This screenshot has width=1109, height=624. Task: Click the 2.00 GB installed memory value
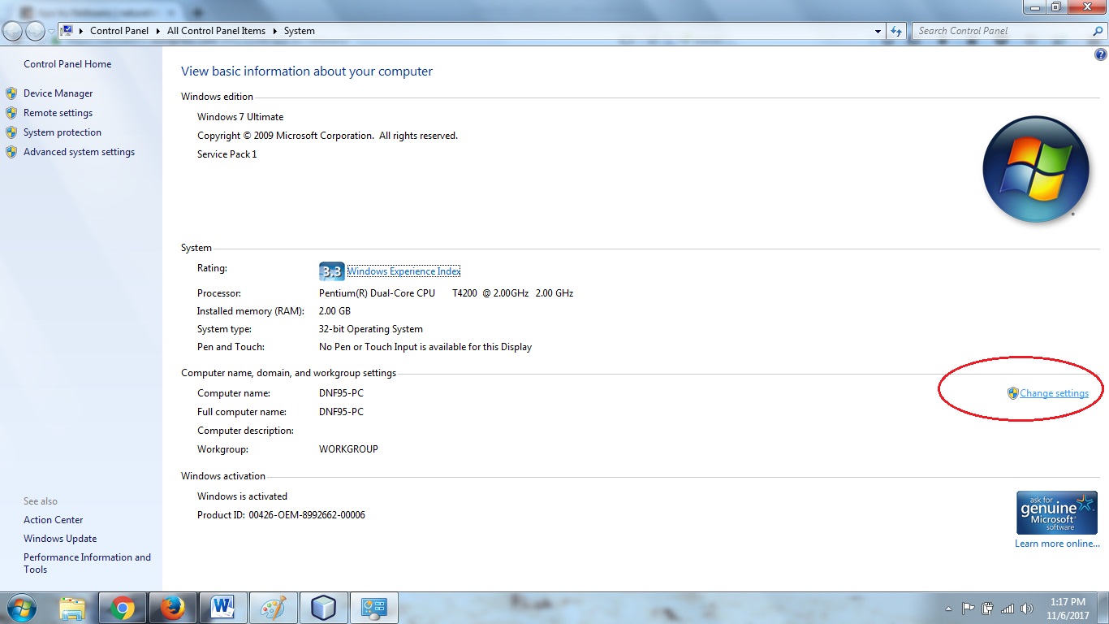tap(334, 311)
